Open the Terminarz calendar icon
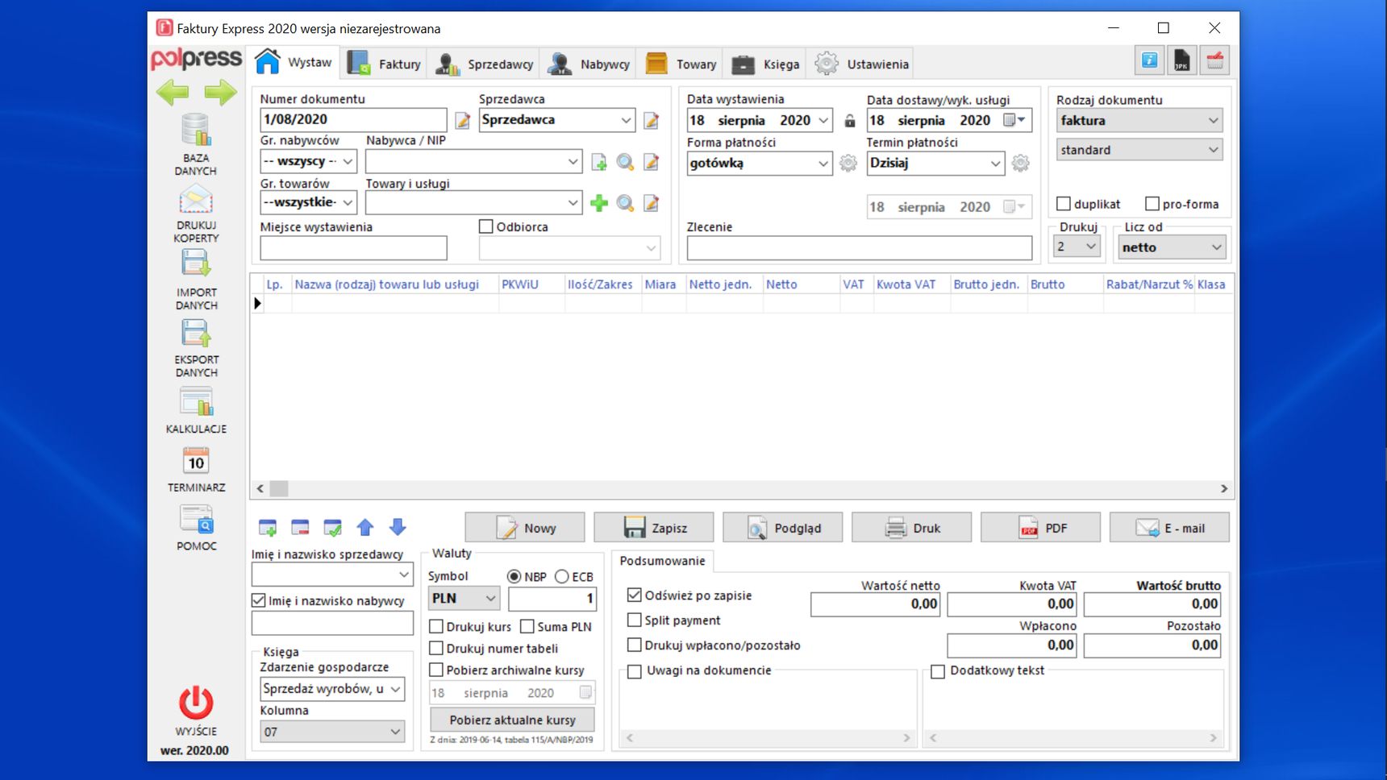 [196, 460]
